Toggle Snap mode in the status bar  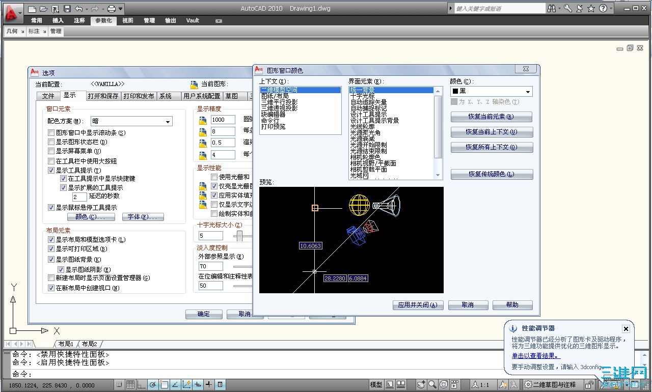tap(119, 384)
